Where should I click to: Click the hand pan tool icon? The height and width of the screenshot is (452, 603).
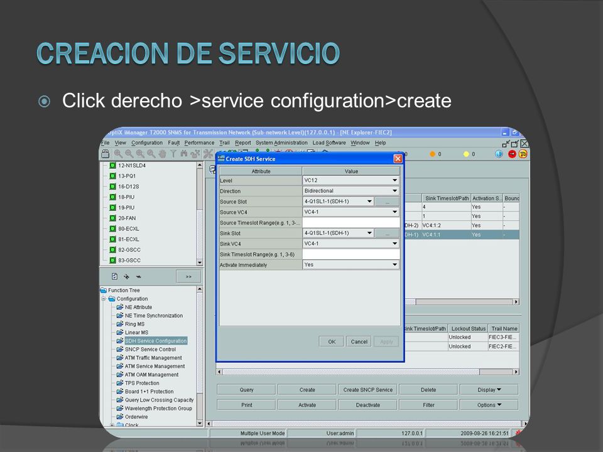(162, 154)
